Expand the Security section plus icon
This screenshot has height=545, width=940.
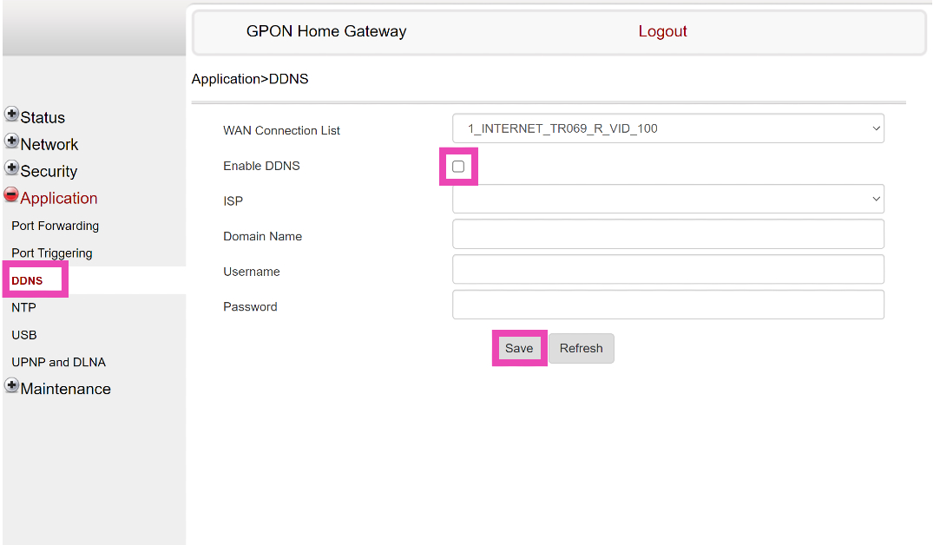pos(11,167)
